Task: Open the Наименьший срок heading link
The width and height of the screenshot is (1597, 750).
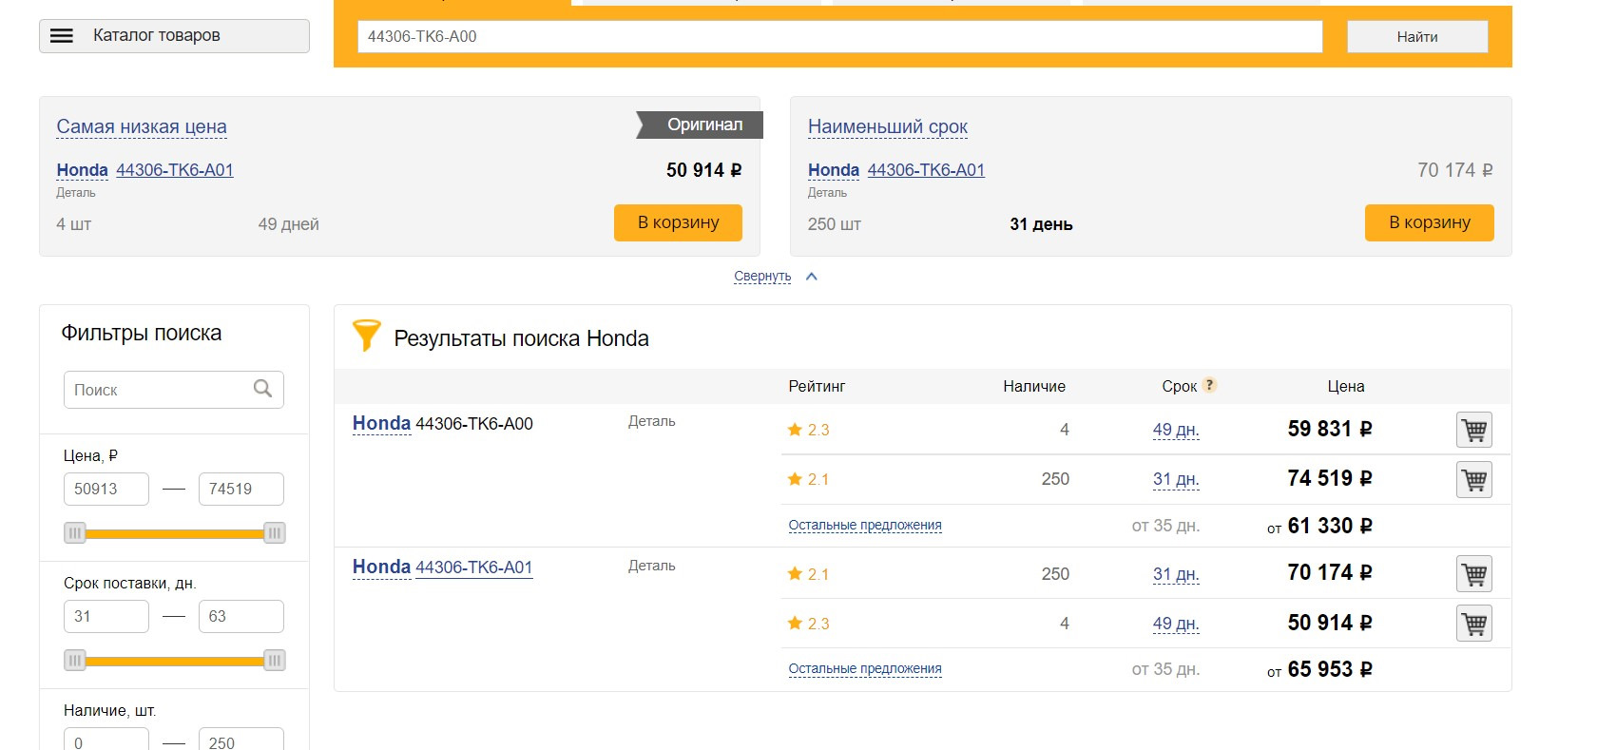Action: (888, 126)
